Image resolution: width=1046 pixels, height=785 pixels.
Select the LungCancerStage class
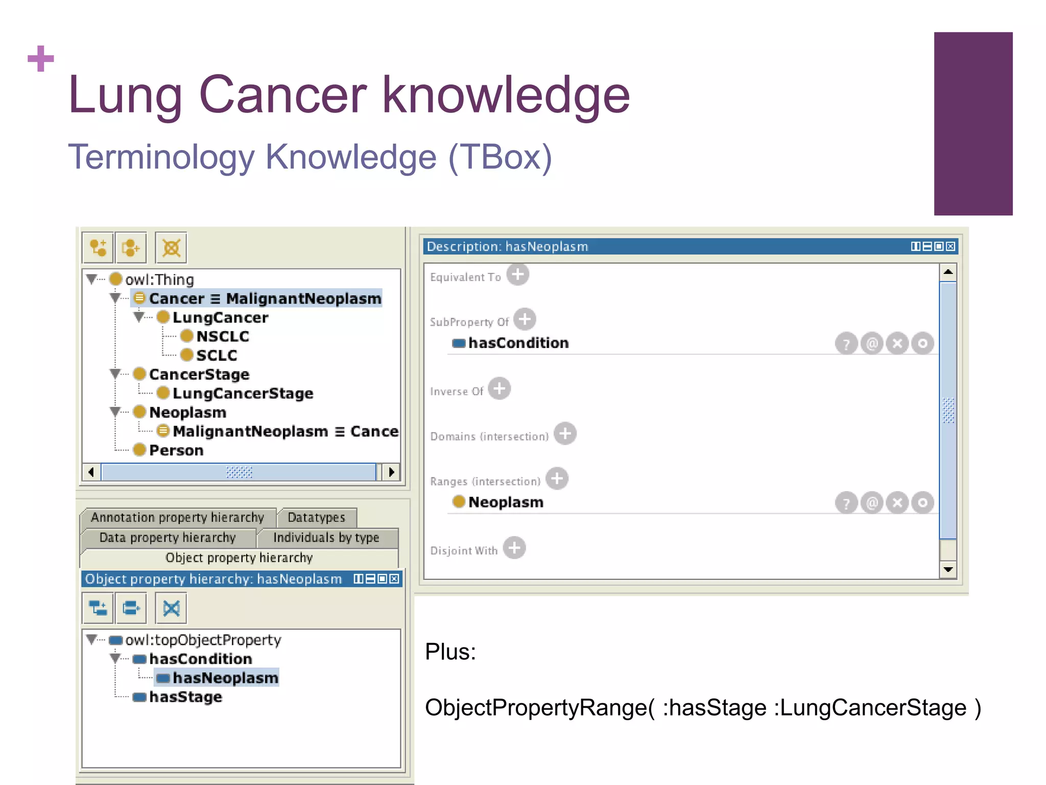click(x=235, y=393)
